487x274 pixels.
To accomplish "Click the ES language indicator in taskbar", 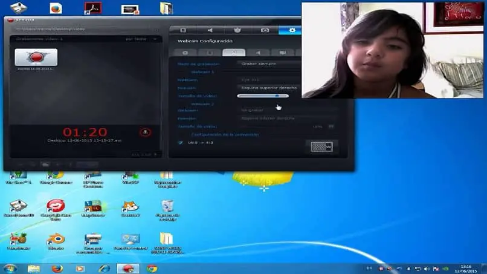I will point(369,269).
